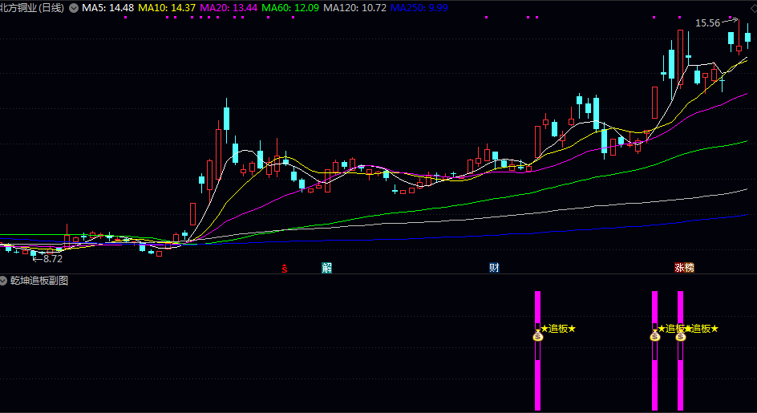
Task: Click the 涨榜 marker badge
Action: coord(684,268)
